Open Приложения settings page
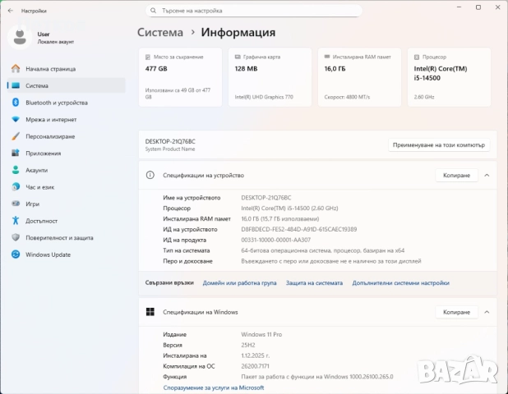Screen dimensions: 508x394 [43, 153]
